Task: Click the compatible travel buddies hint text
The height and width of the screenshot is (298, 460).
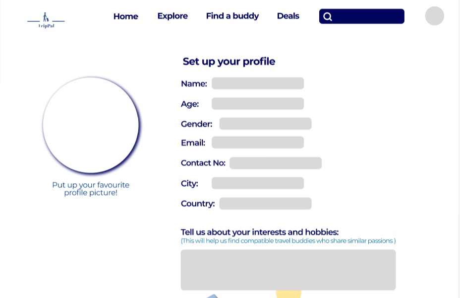Action: coord(288,241)
